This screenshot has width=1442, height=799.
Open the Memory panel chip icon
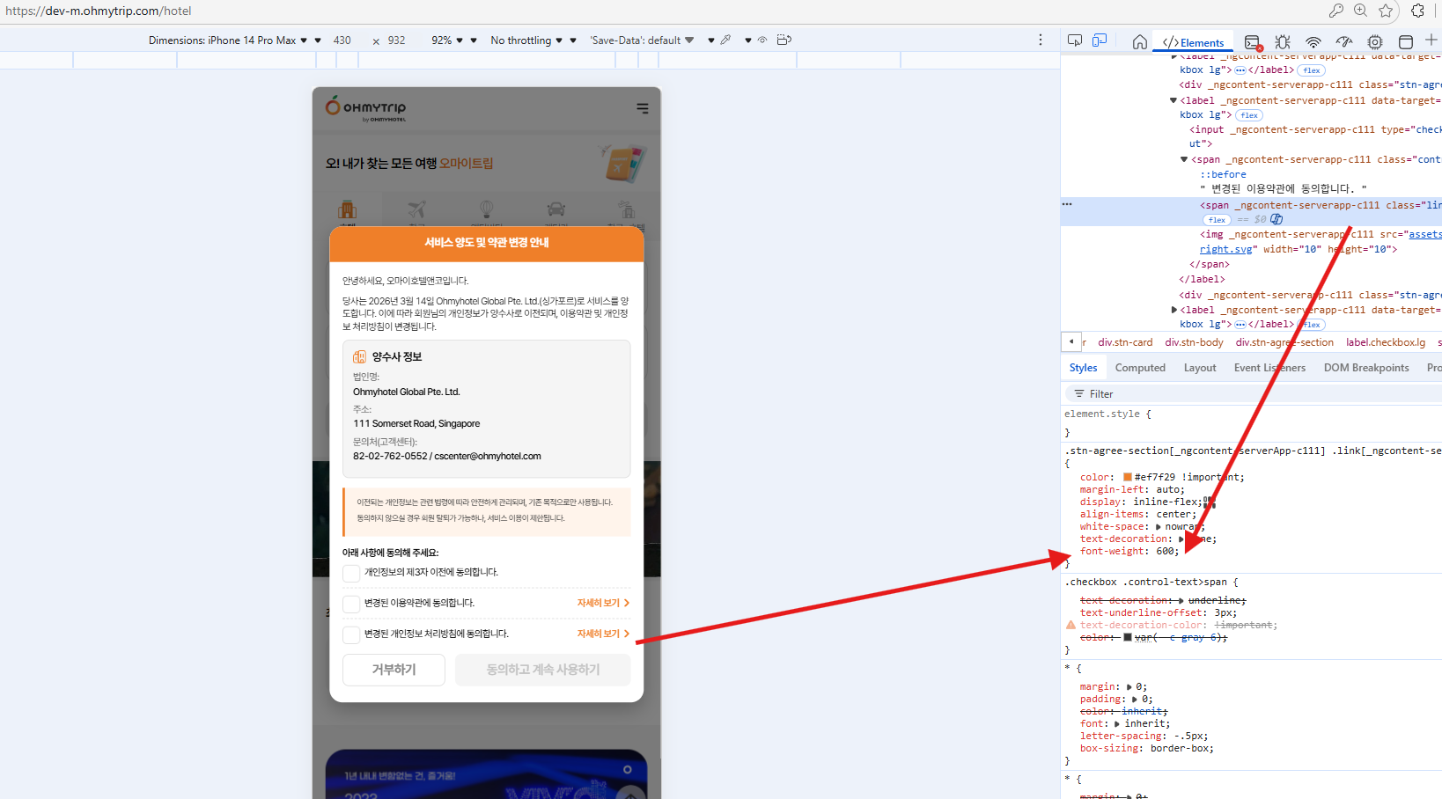point(1375,41)
